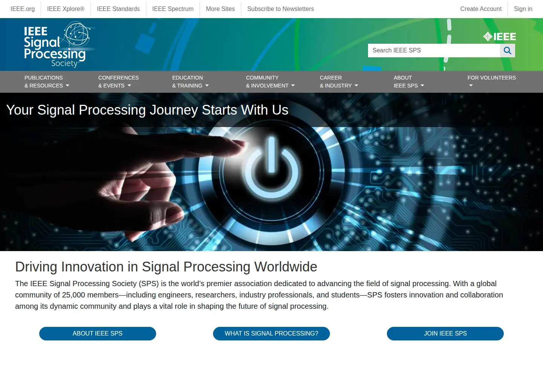Viewport: 543px width, 377px height.
Task: Click Create Account link
Action: (481, 9)
